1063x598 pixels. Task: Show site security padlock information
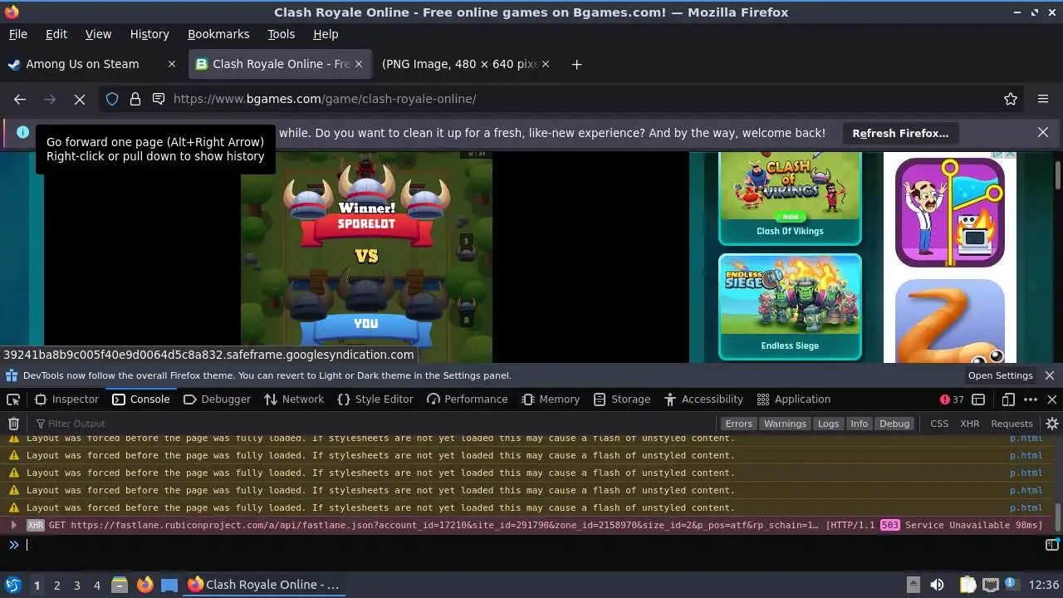135,99
